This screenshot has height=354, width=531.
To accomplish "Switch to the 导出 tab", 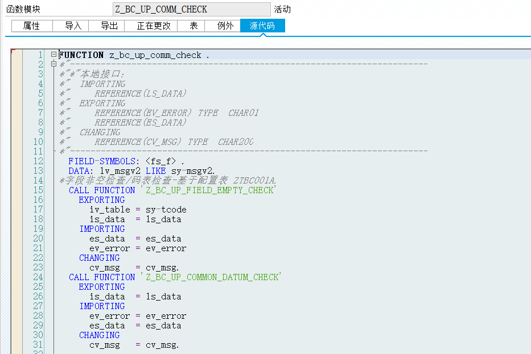I will pyautogui.click(x=106, y=26).
